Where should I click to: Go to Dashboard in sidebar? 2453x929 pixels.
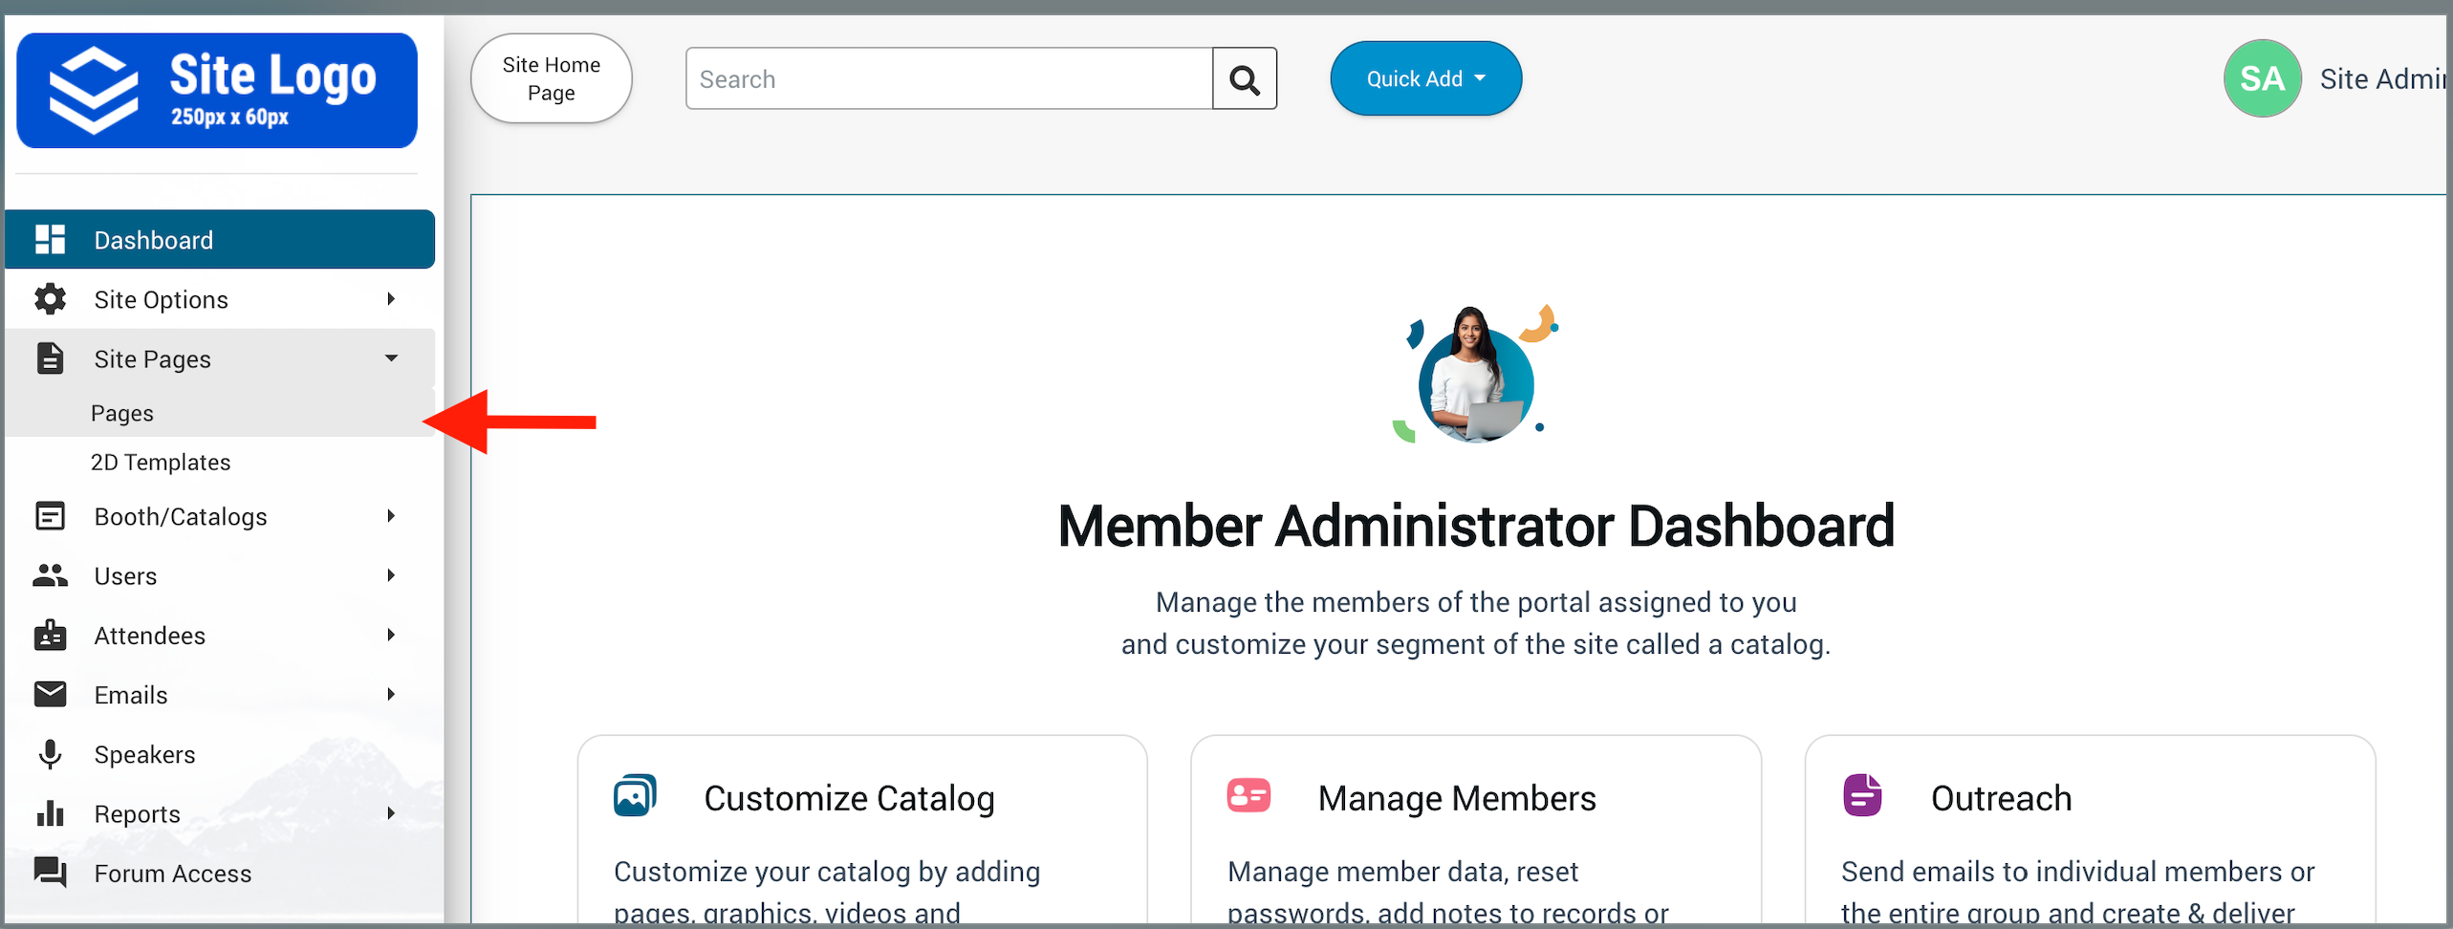[153, 240]
